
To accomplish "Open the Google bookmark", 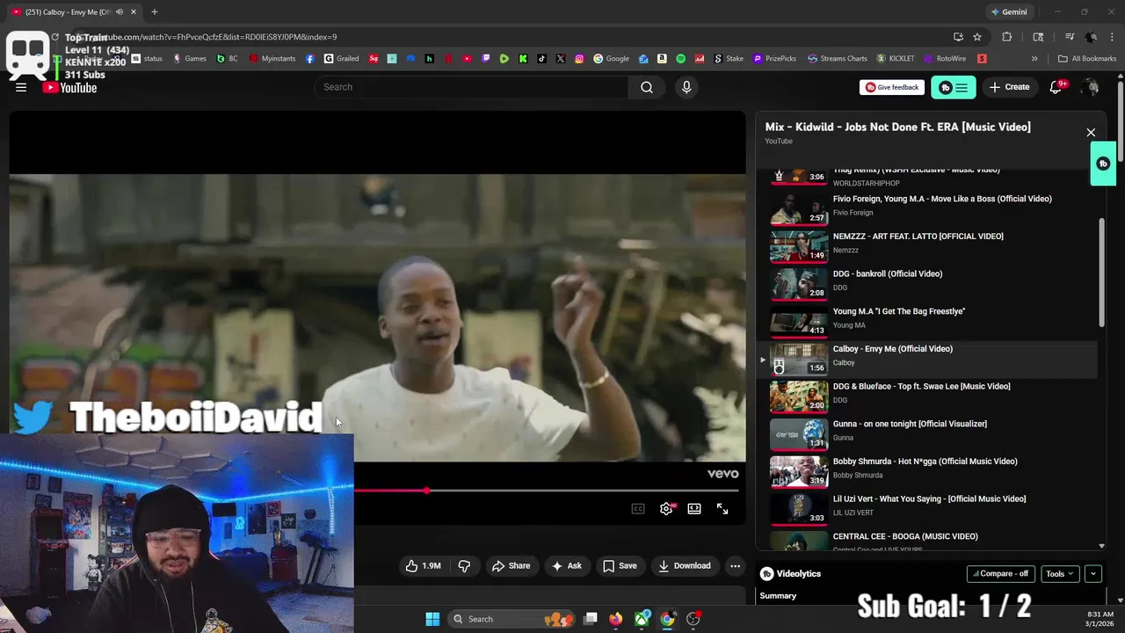I will [x=611, y=59].
